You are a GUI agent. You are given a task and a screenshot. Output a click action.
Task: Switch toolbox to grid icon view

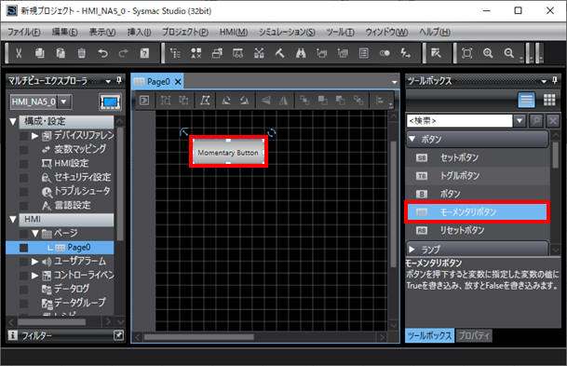549,100
